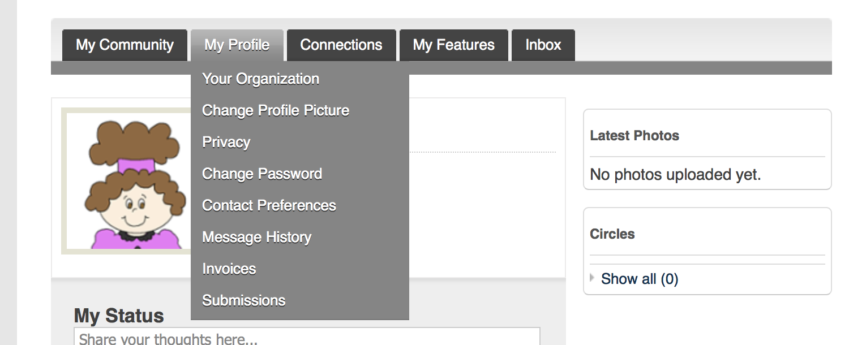Click the Show all (0) link
Screen dimensions: 849x345
click(x=640, y=279)
